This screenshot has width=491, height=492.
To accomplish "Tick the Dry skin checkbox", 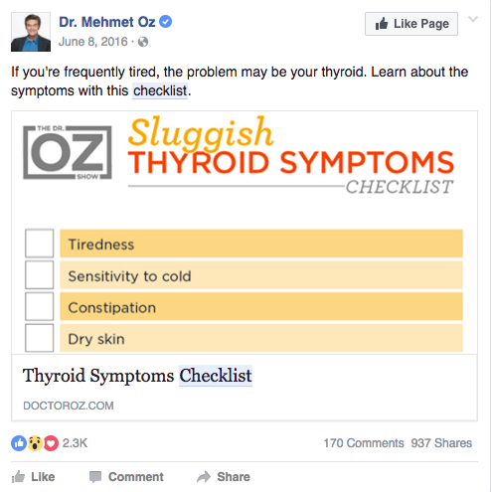I will click(x=39, y=338).
